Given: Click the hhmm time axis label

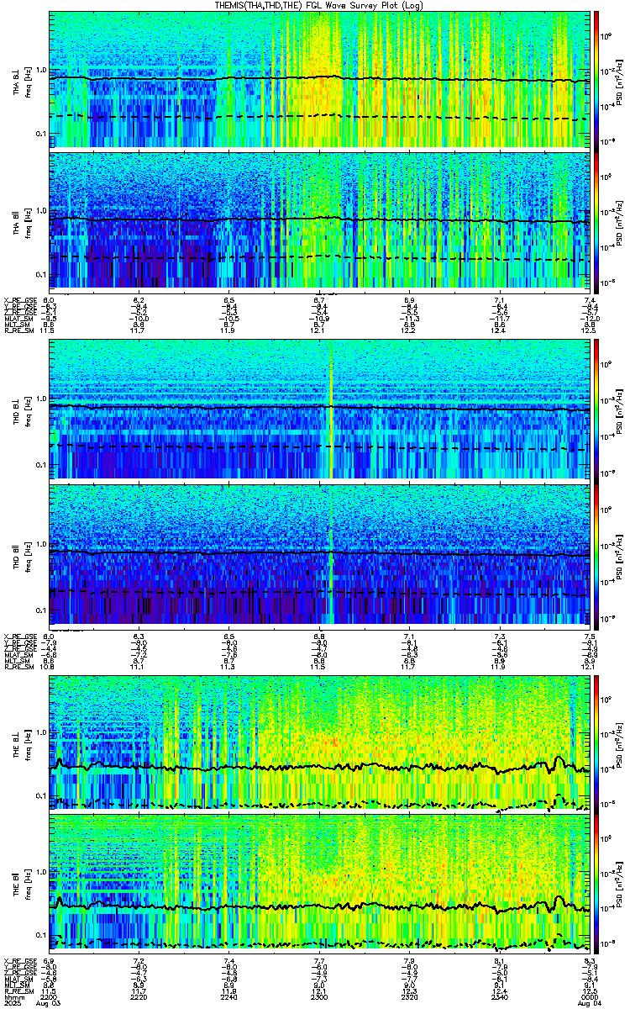Looking at the screenshot, I should (x=13, y=996).
